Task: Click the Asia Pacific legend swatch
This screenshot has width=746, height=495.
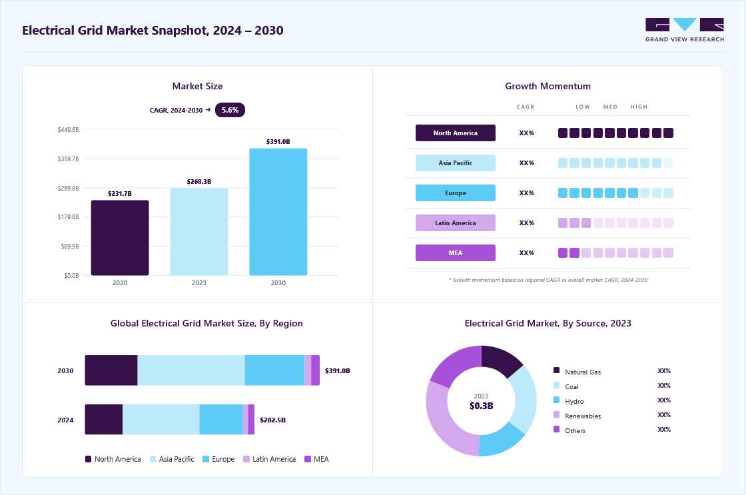Action: pos(153,459)
